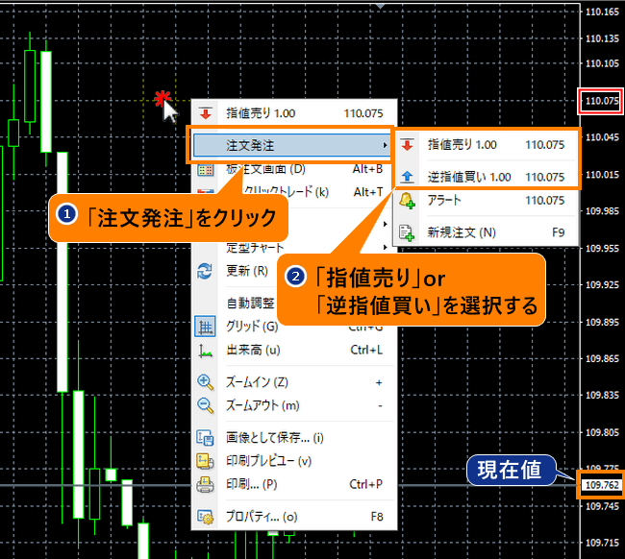This screenshot has height=559, width=625.
Task: Select 印刷... (P) printer entry
Action: coord(294,484)
